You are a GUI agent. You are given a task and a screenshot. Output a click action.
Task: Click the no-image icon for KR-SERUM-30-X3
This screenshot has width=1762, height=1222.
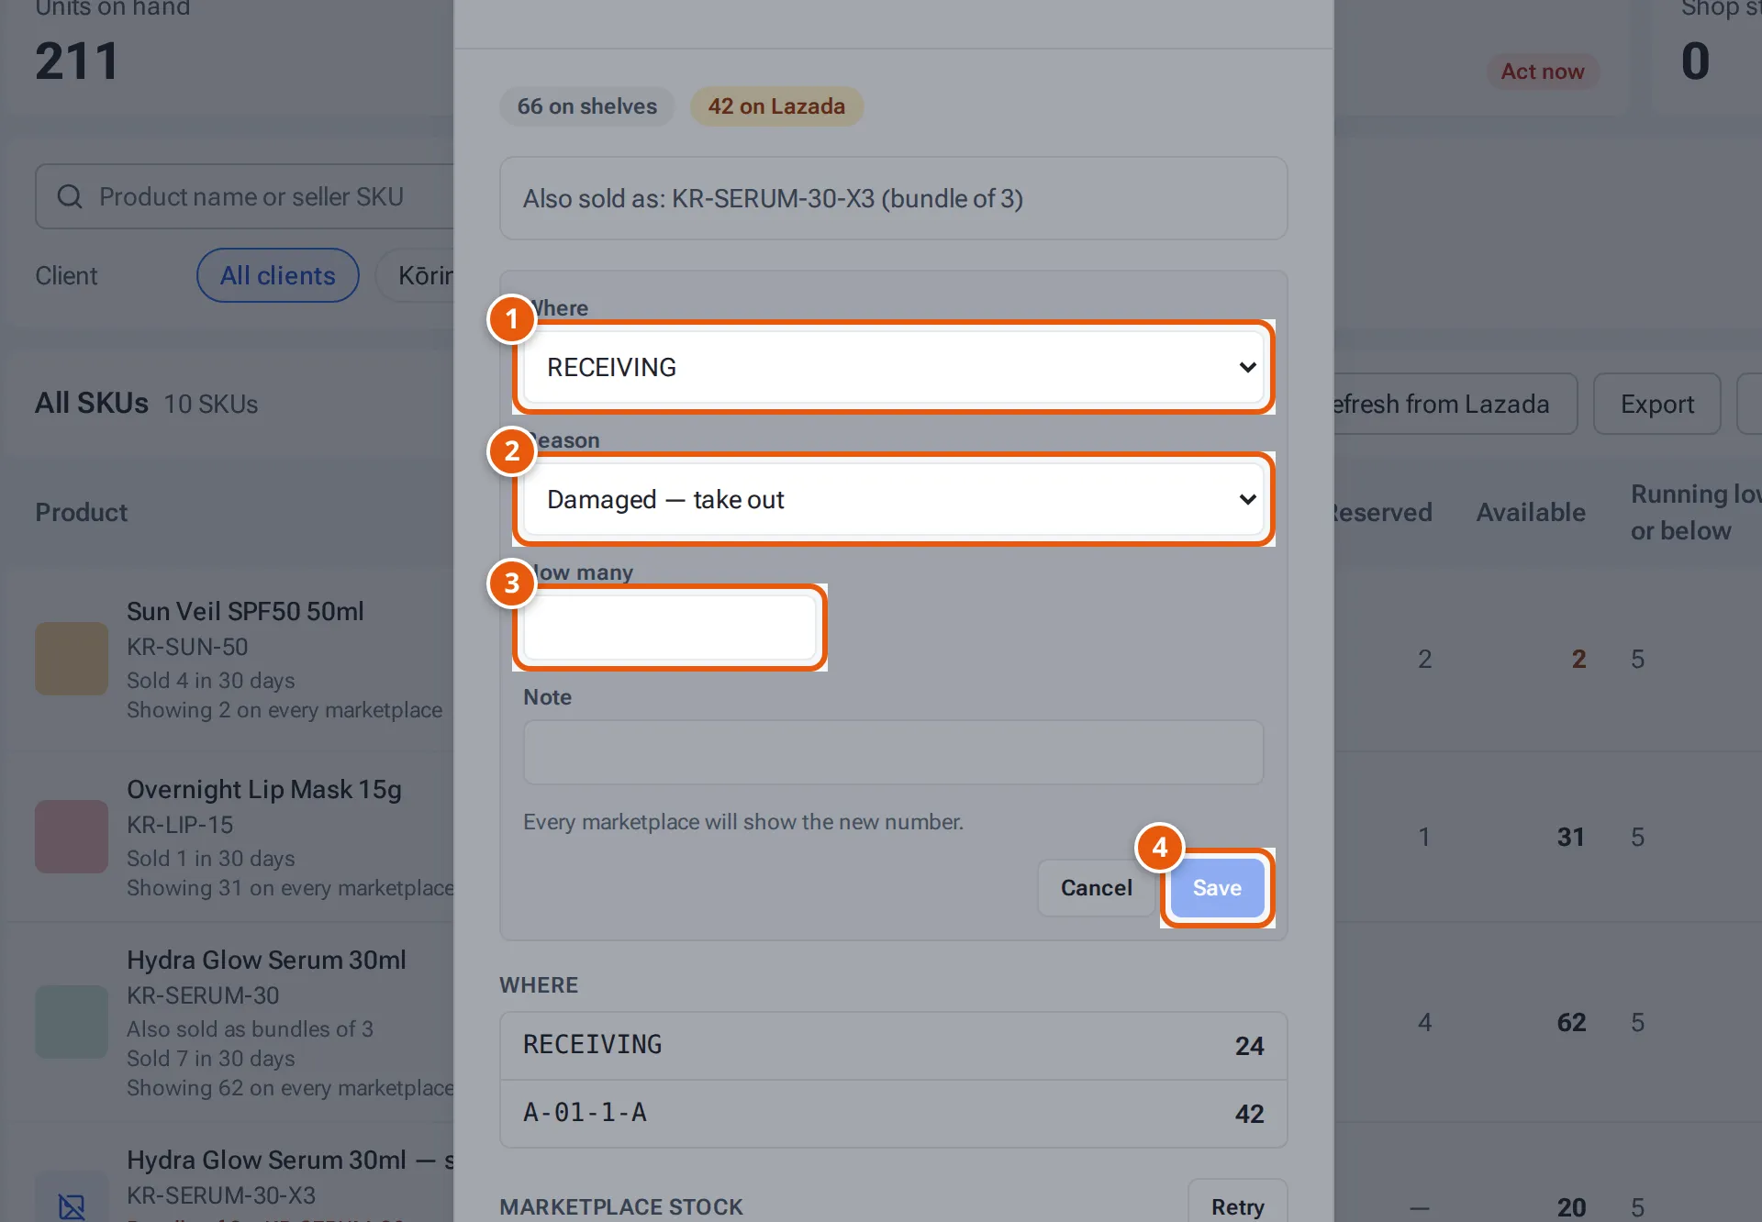72,1206
